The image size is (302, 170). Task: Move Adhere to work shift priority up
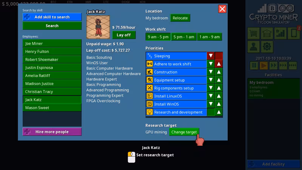click(219, 64)
